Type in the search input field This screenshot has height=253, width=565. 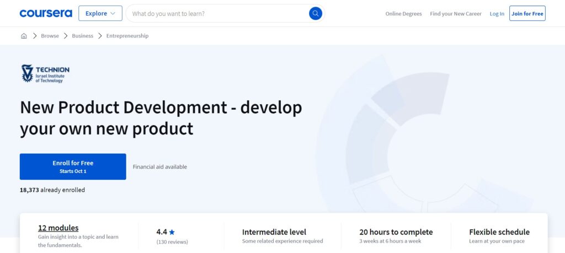point(218,13)
